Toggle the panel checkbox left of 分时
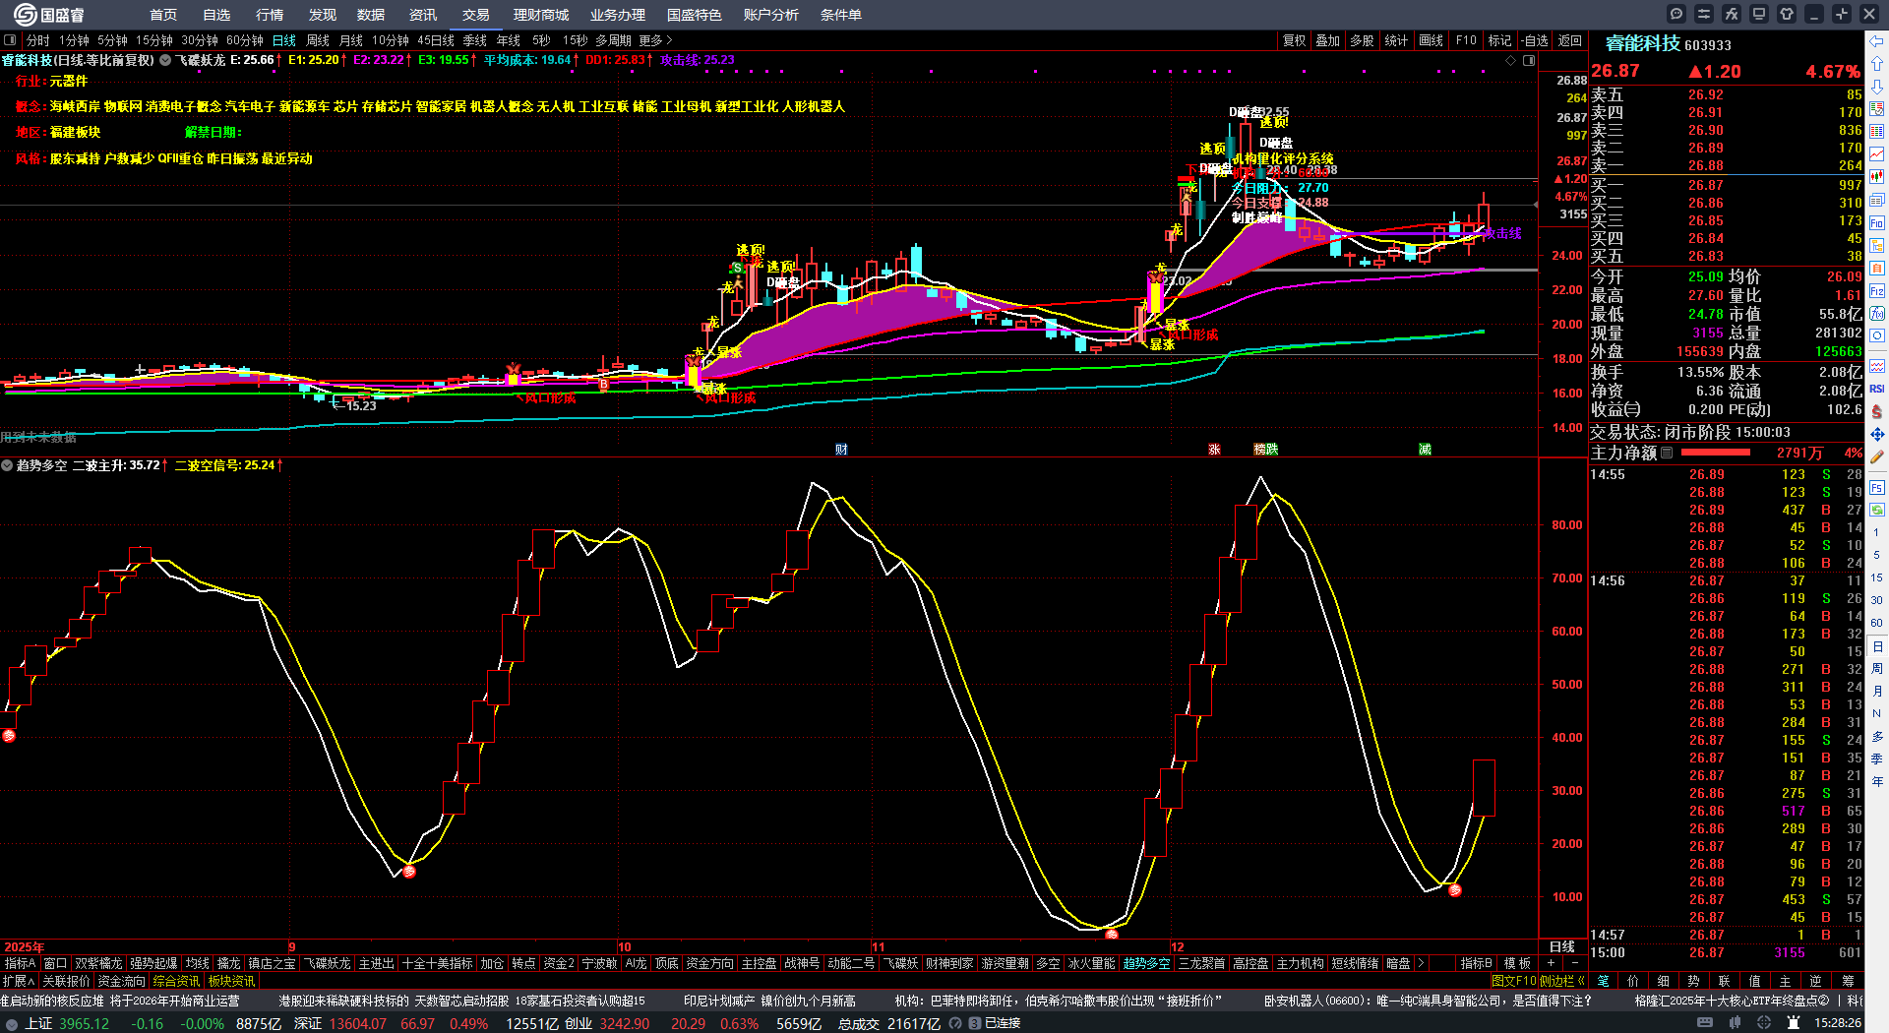This screenshot has width=1889, height=1033. click(10, 40)
